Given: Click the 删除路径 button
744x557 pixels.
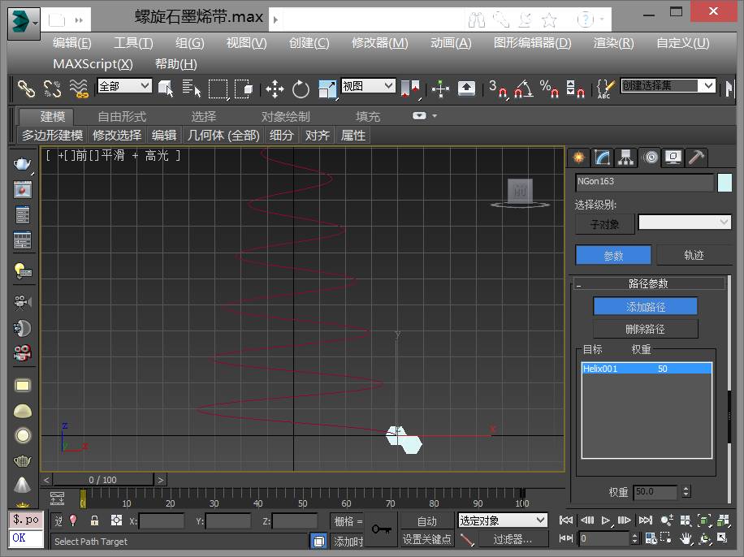Looking at the screenshot, I should [x=645, y=329].
